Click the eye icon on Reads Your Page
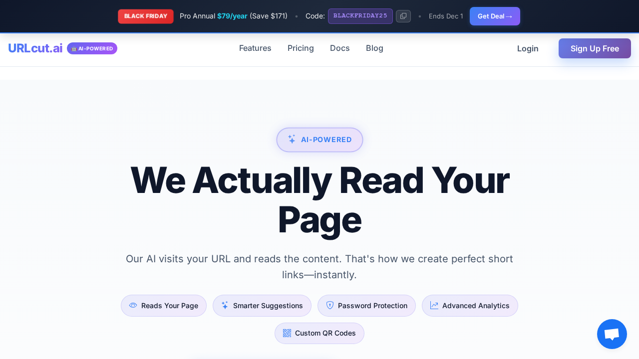The height and width of the screenshot is (359, 639). (x=133, y=306)
